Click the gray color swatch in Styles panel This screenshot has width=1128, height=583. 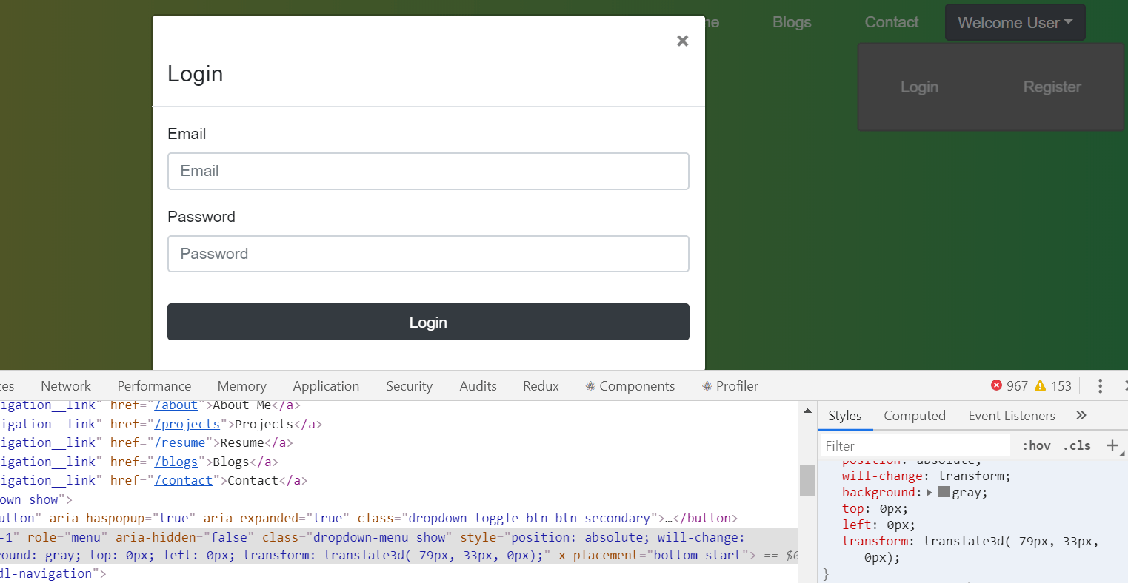tap(943, 492)
